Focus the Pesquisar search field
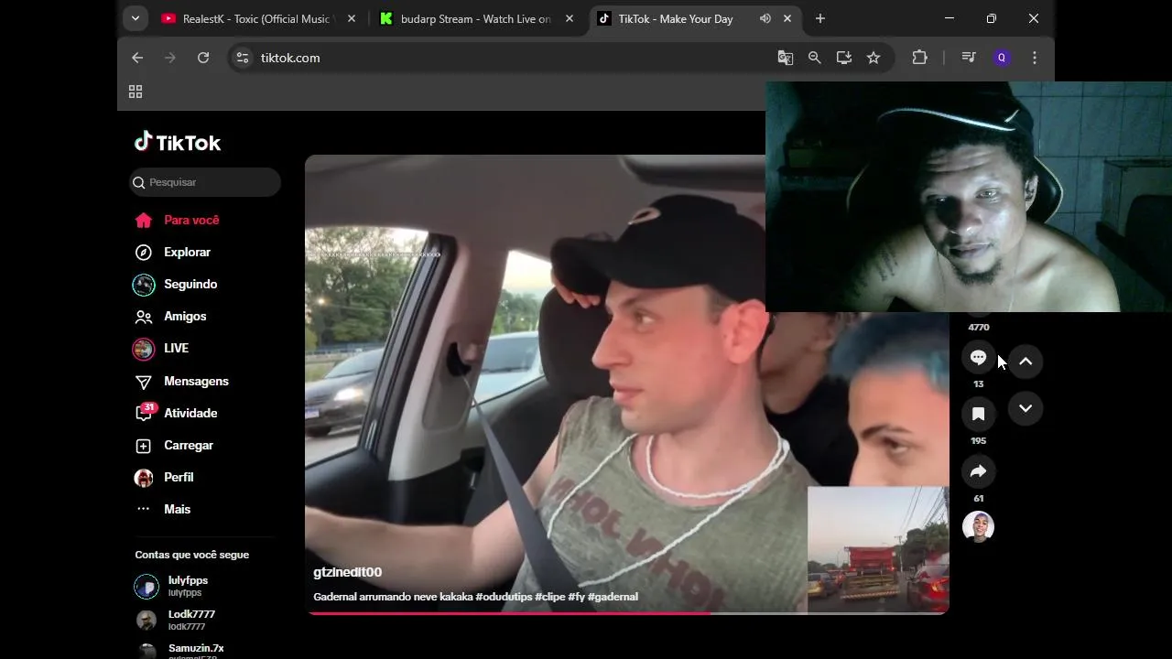The image size is (1172, 659). click(205, 182)
